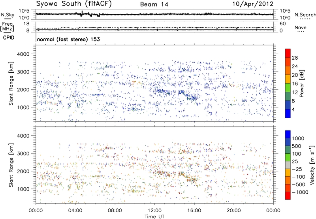Click '24' on the Power colorbar
Screen dimensions: 316x219
[x=295, y=66]
